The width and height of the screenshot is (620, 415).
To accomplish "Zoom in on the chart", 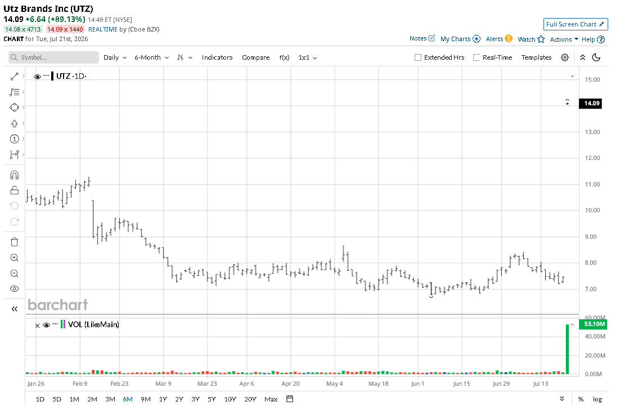I will (x=14, y=258).
